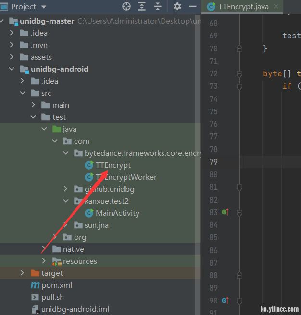Viewport: 301px width, 315px height.
Task: Expand the github.unidbg package
Action: click(65, 189)
